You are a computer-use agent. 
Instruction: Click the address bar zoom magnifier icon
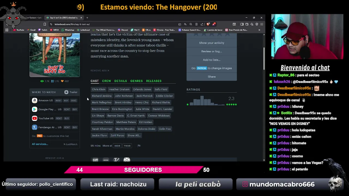point(191,24)
